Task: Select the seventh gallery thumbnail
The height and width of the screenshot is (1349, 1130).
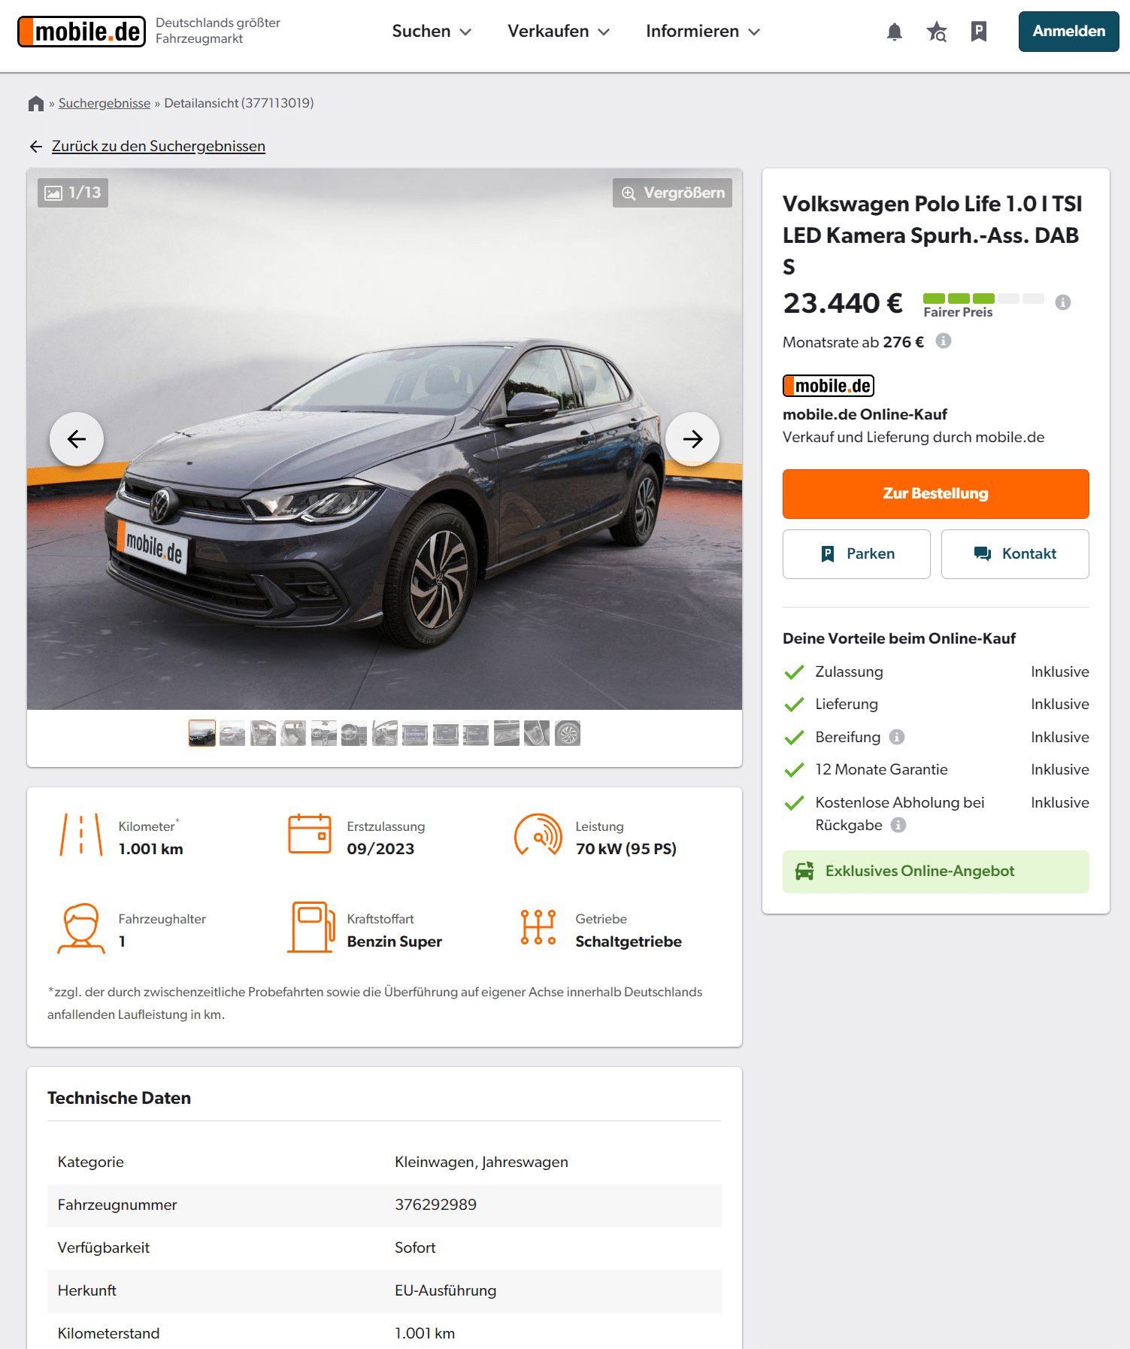Action: 385,733
